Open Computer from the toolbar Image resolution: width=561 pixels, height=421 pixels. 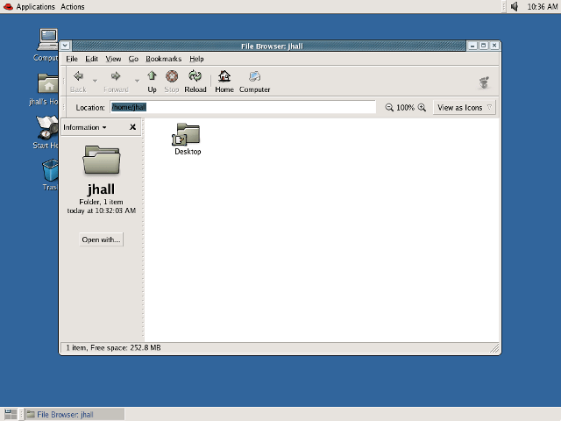click(x=254, y=77)
